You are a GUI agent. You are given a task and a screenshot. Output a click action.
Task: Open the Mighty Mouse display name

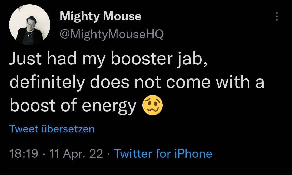click(x=100, y=17)
